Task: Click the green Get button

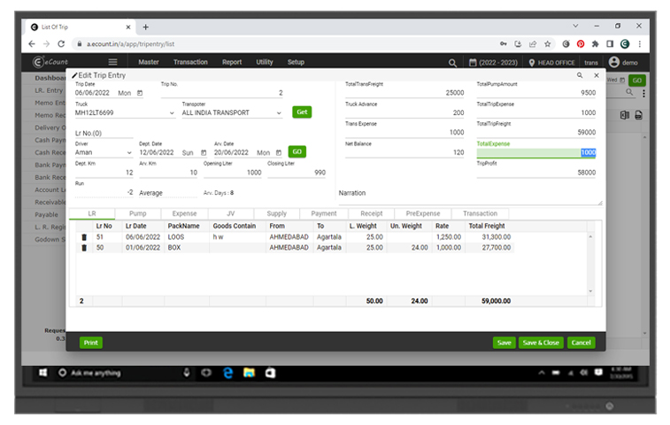Action: [x=302, y=112]
